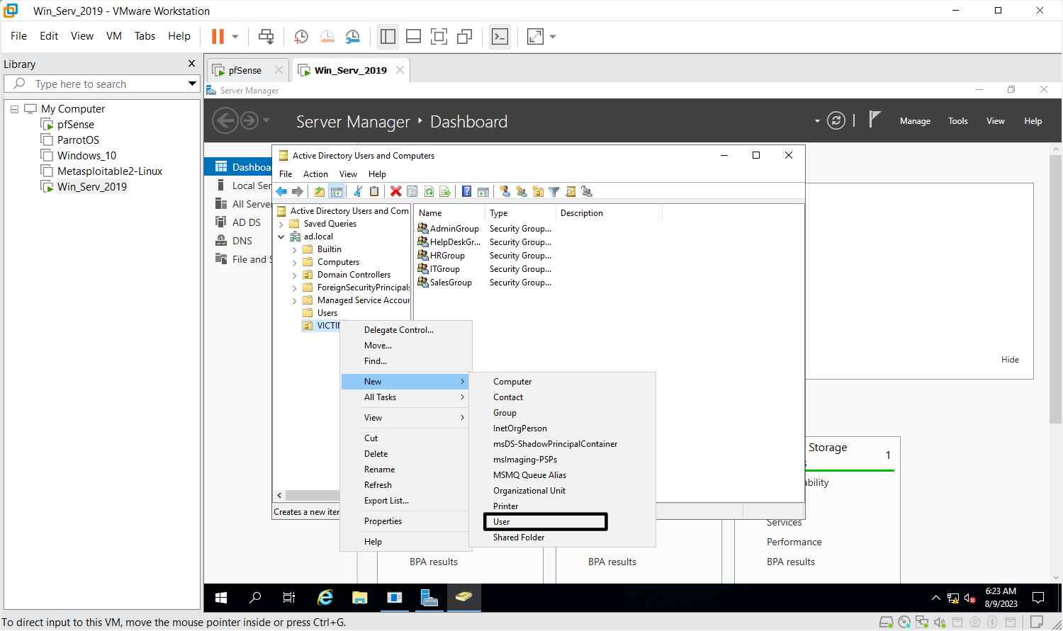Image resolution: width=1063 pixels, height=631 pixels.
Task: Open the stretch guest dropdown arrow
Action: click(x=553, y=37)
